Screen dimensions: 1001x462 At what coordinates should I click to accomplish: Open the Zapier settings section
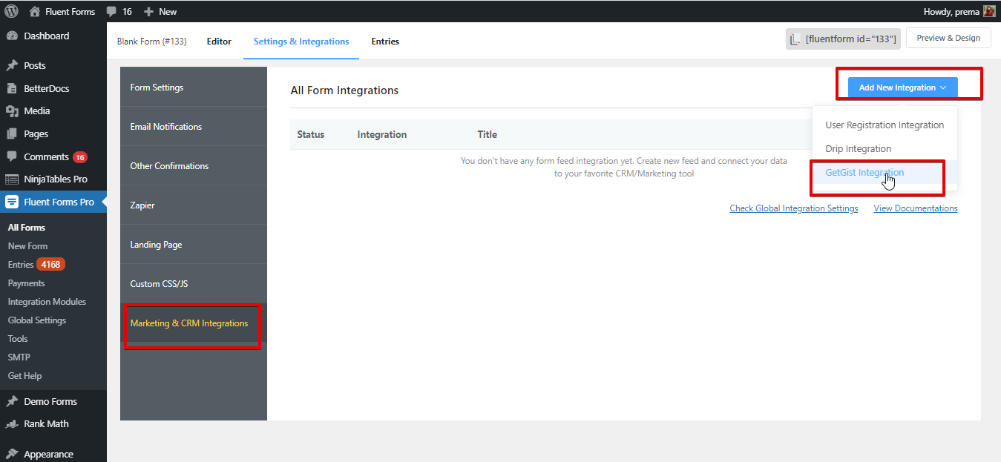tap(194, 205)
